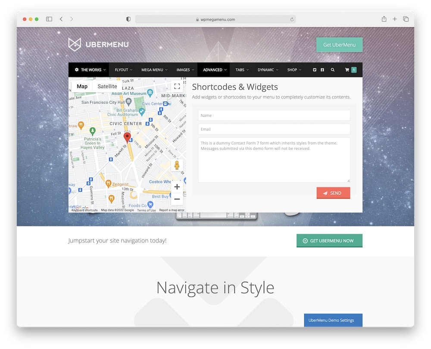Viewport: 431px width, 349px height.
Task: Go back with the browser back arrow
Action: 61,19
